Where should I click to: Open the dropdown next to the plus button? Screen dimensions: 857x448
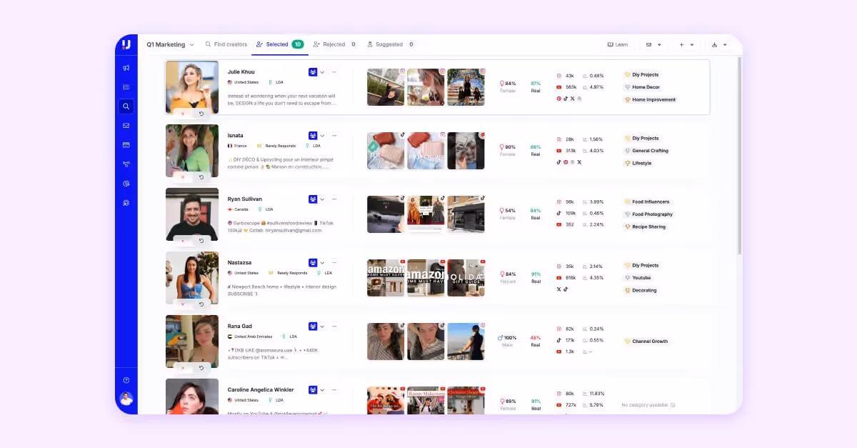coord(691,45)
